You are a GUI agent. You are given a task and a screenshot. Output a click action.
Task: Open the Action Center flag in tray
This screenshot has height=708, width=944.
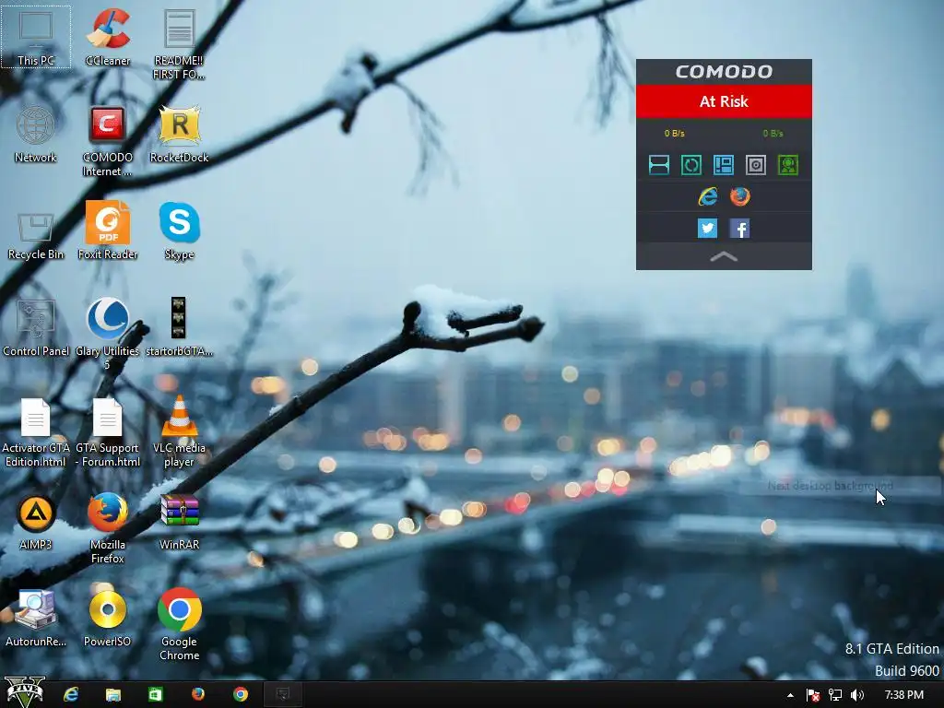click(x=813, y=695)
